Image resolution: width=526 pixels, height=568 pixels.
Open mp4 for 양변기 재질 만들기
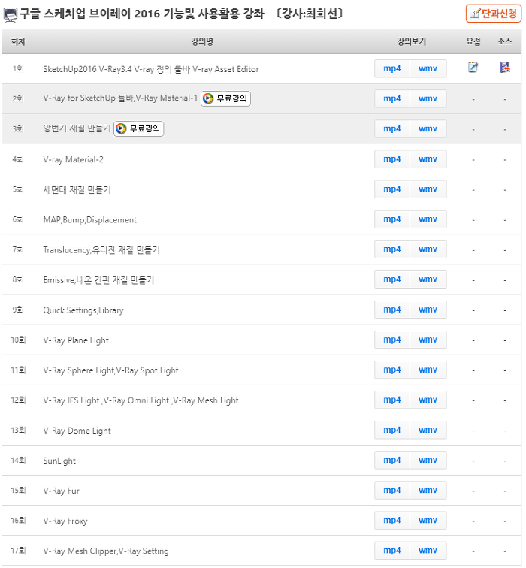pyautogui.click(x=392, y=128)
